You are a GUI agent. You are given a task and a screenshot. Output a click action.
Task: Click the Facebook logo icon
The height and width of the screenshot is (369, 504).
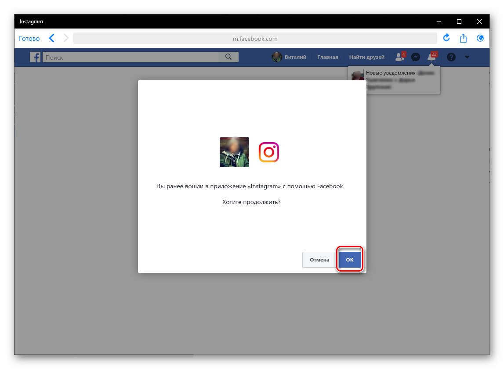click(x=35, y=57)
